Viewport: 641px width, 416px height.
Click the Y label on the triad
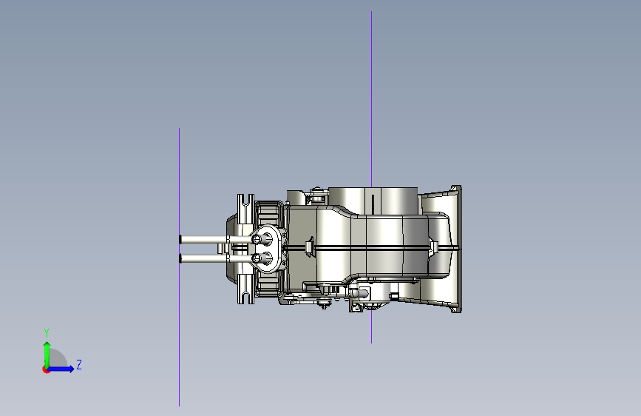(47, 332)
